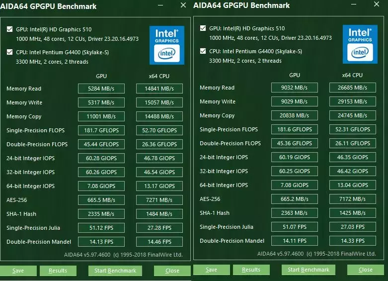Select GPU Memory Read 5284 MB/s cell

101,89
